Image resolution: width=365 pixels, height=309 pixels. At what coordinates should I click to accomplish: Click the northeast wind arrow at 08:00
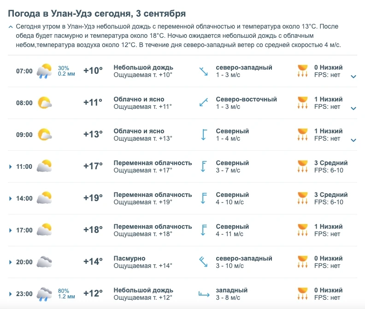[204, 102]
